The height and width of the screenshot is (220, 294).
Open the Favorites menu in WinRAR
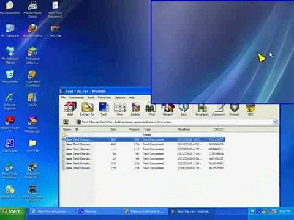(x=104, y=97)
